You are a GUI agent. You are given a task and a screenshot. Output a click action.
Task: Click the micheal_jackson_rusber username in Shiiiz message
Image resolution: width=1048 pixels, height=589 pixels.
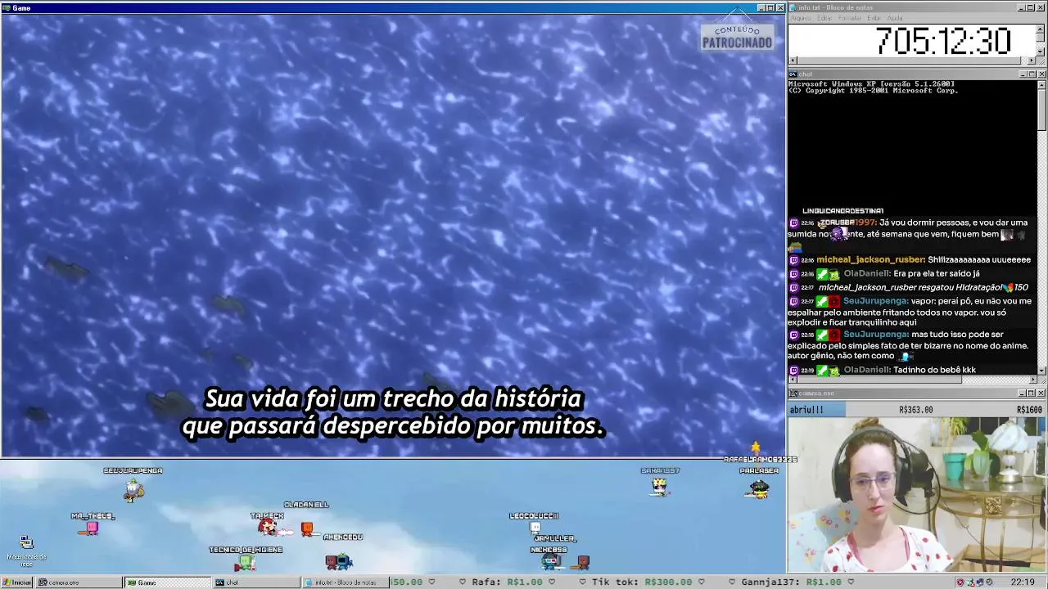click(870, 260)
